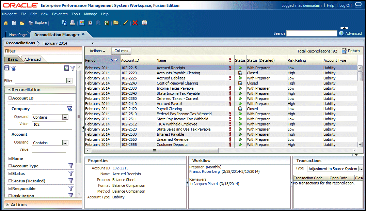The image size is (366, 211).
Task: Open the Manage menu
Action: pos(91,14)
